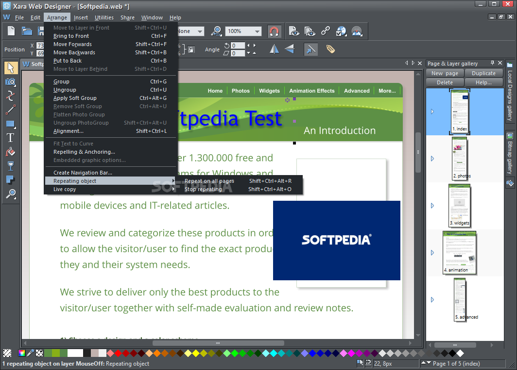Select the Shadow tool
The width and height of the screenshot is (517, 370).
pos(11,180)
